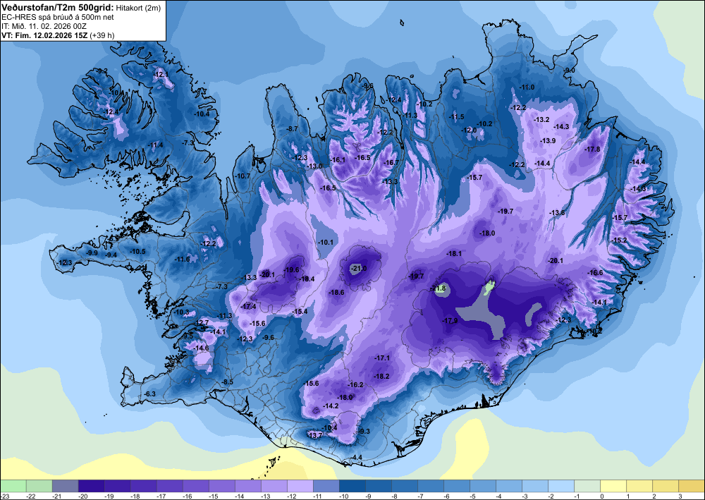Select the -10.7 temperature value
The image size is (705, 500).
tap(243, 176)
